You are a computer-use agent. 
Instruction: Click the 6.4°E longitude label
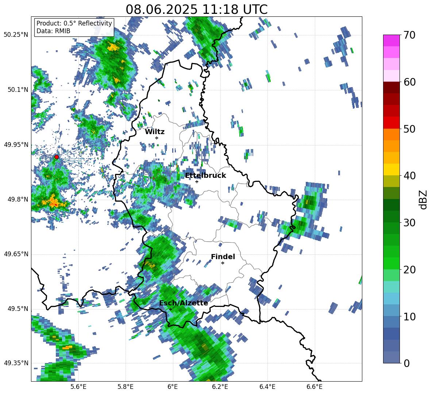click(x=267, y=387)
